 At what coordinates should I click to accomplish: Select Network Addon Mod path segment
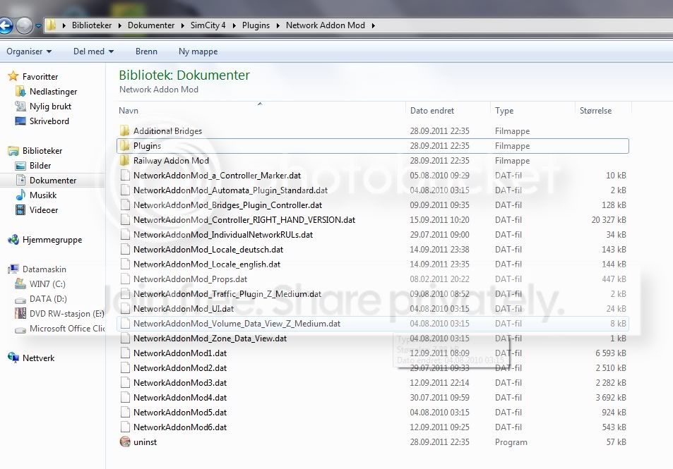tap(326, 25)
